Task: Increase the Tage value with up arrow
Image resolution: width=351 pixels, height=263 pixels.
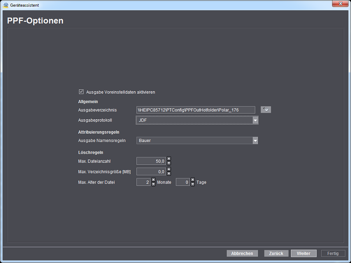Action: [193, 180]
